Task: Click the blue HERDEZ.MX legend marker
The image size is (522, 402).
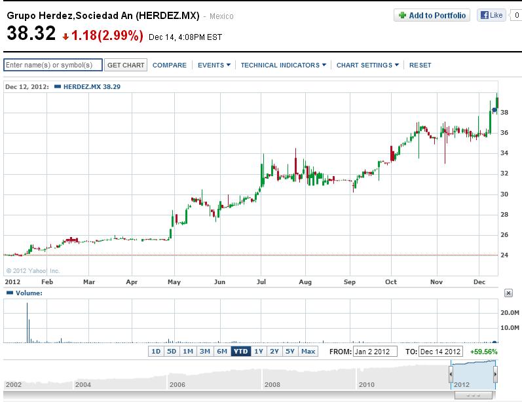Action: pyautogui.click(x=57, y=86)
